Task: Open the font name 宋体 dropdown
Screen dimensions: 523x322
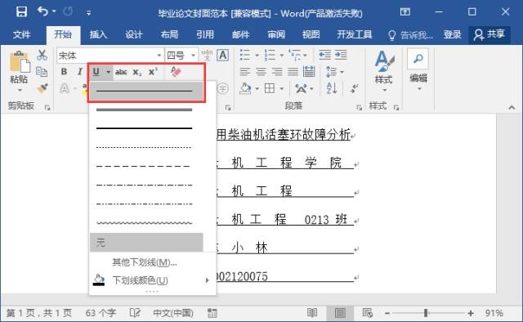Action: click(x=159, y=56)
